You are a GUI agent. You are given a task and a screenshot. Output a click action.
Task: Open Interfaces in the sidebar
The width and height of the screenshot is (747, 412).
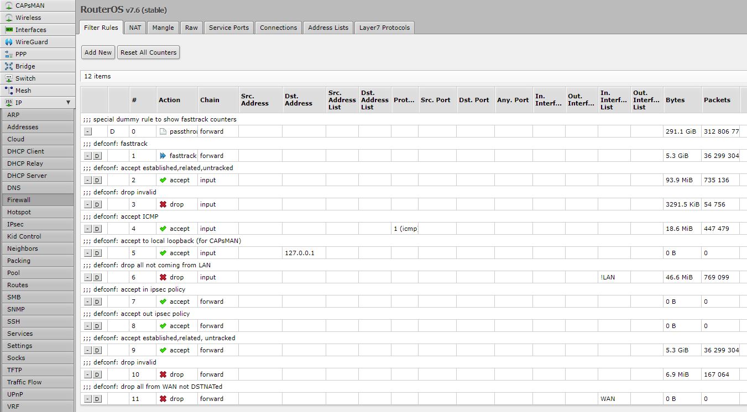point(37,30)
